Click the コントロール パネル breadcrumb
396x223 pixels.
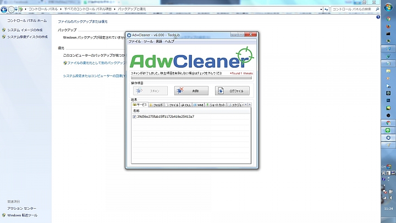[x=43, y=9]
